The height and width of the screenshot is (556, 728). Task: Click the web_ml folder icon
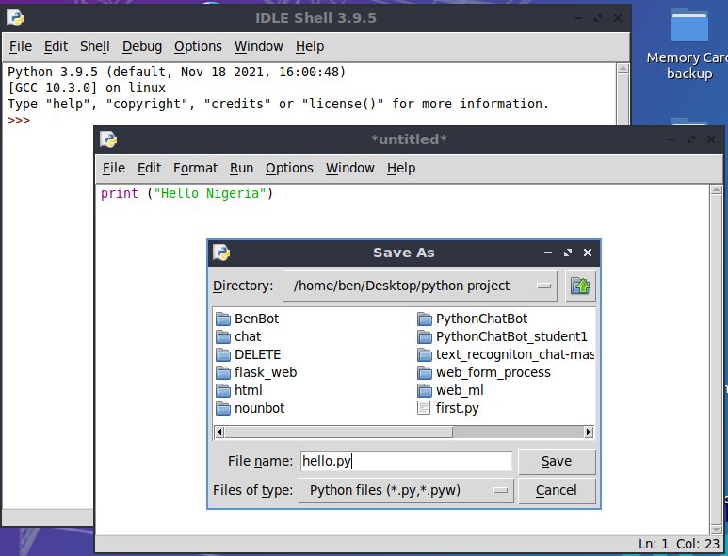(425, 390)
